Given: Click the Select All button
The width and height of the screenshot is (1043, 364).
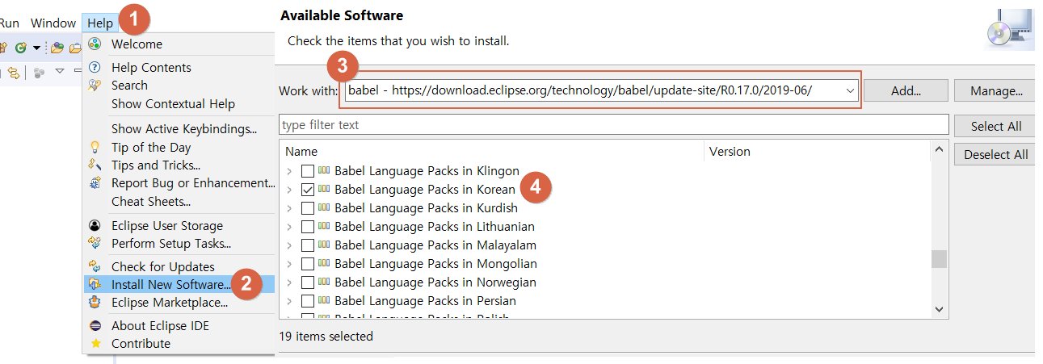Looking at the screenshot, I should click(995, 126).
